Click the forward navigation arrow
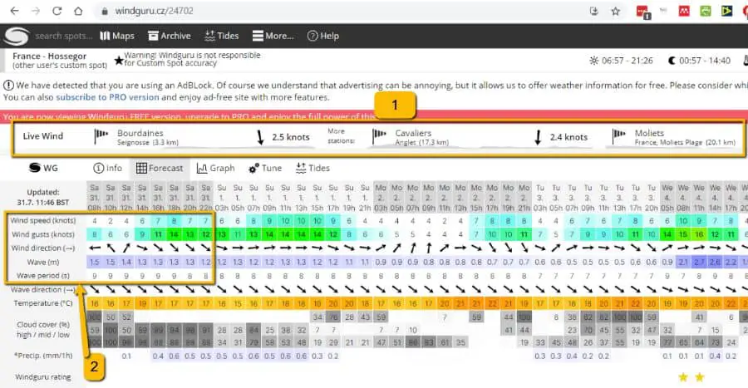The image size is (748, 388). 36,11
